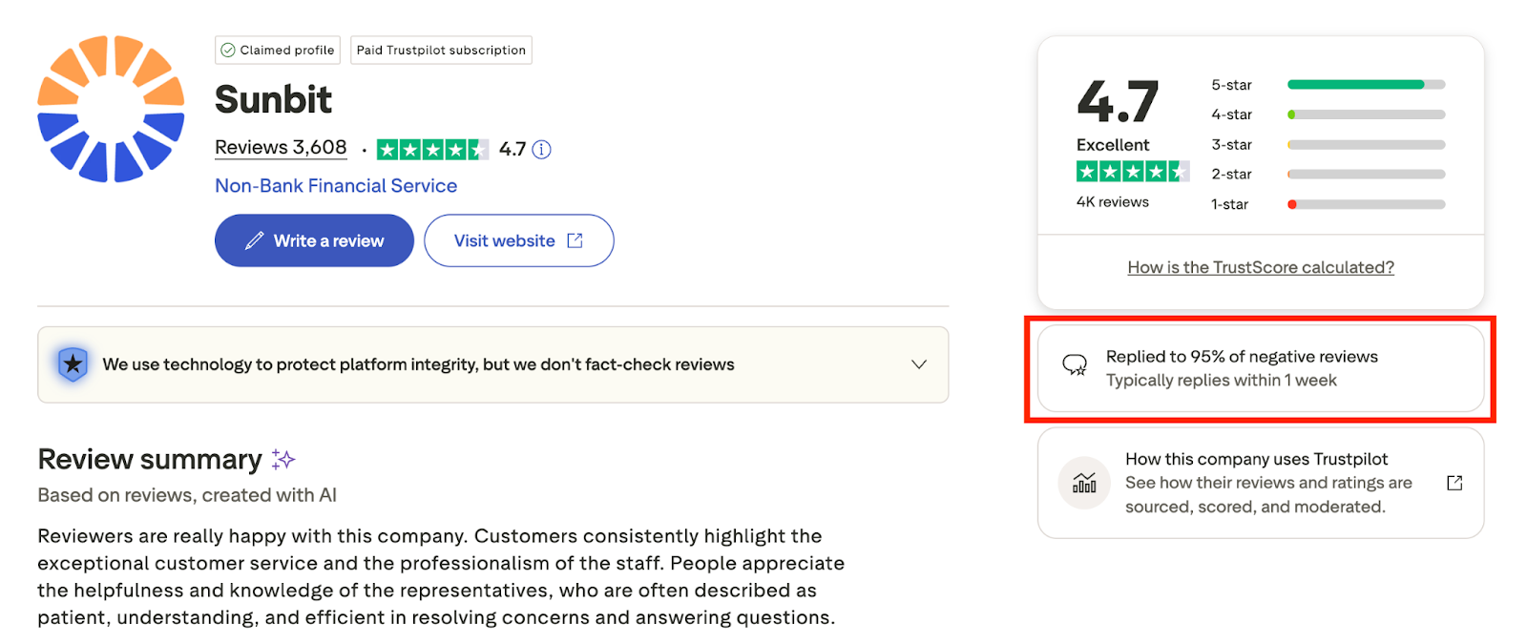Click the platform integrity fact-check notice text

418,364
